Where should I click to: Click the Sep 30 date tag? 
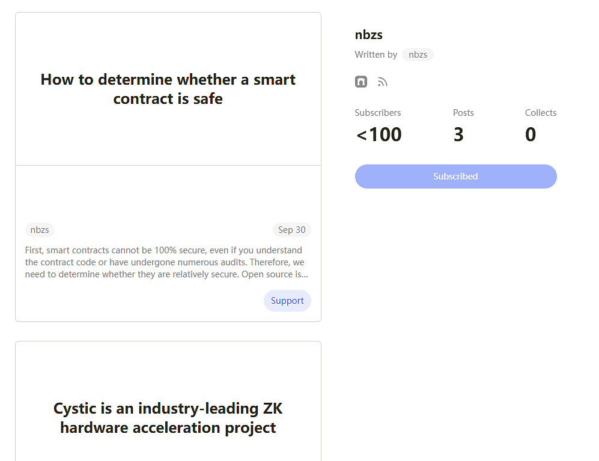pos(291,230)
